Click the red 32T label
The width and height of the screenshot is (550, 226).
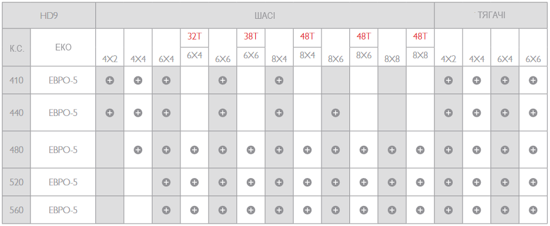click(194, 36)
